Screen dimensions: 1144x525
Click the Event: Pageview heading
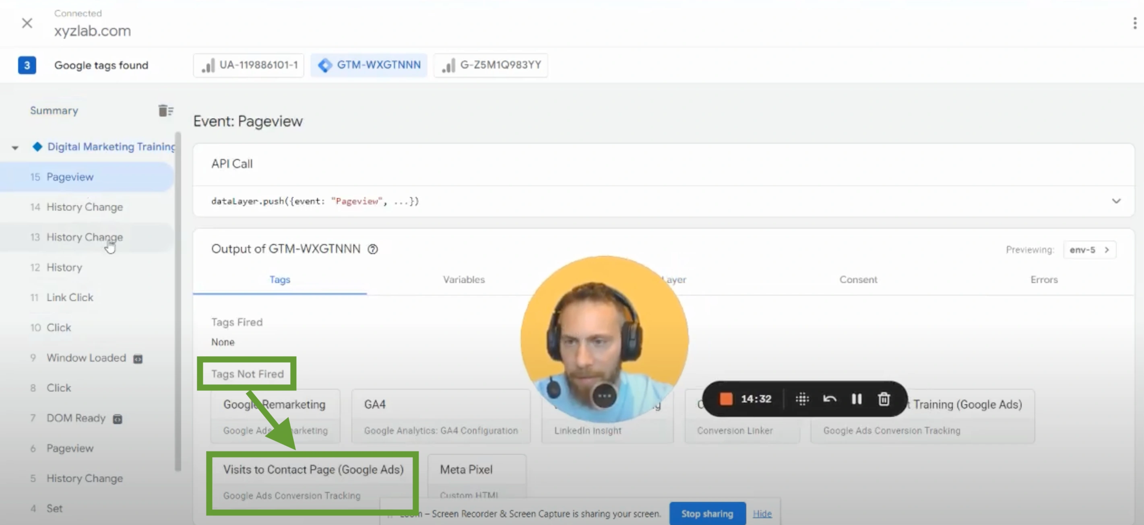248,121
